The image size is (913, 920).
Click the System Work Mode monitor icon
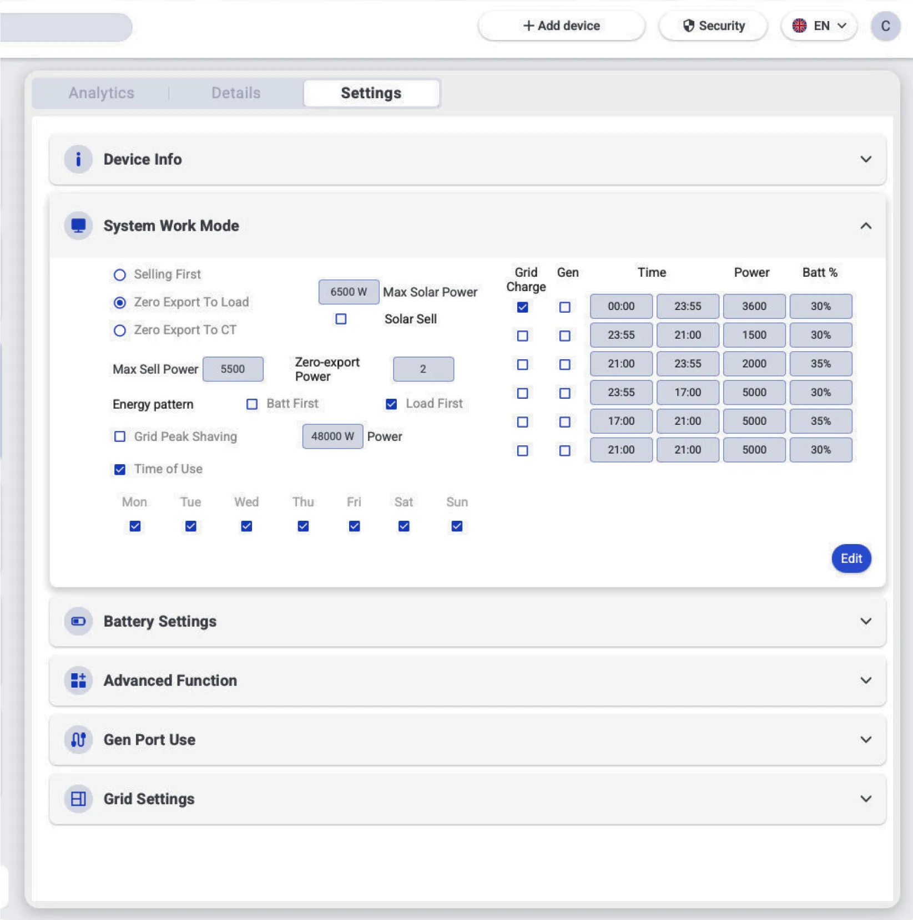[78, 226]
